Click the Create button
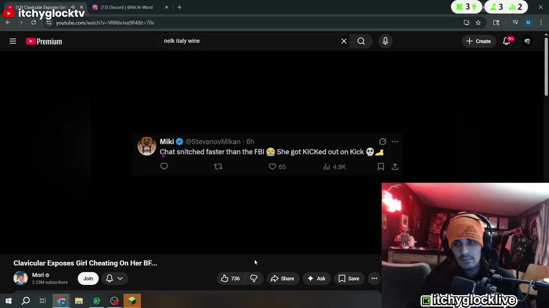This screenshot has width=549, height=308. 479,41
